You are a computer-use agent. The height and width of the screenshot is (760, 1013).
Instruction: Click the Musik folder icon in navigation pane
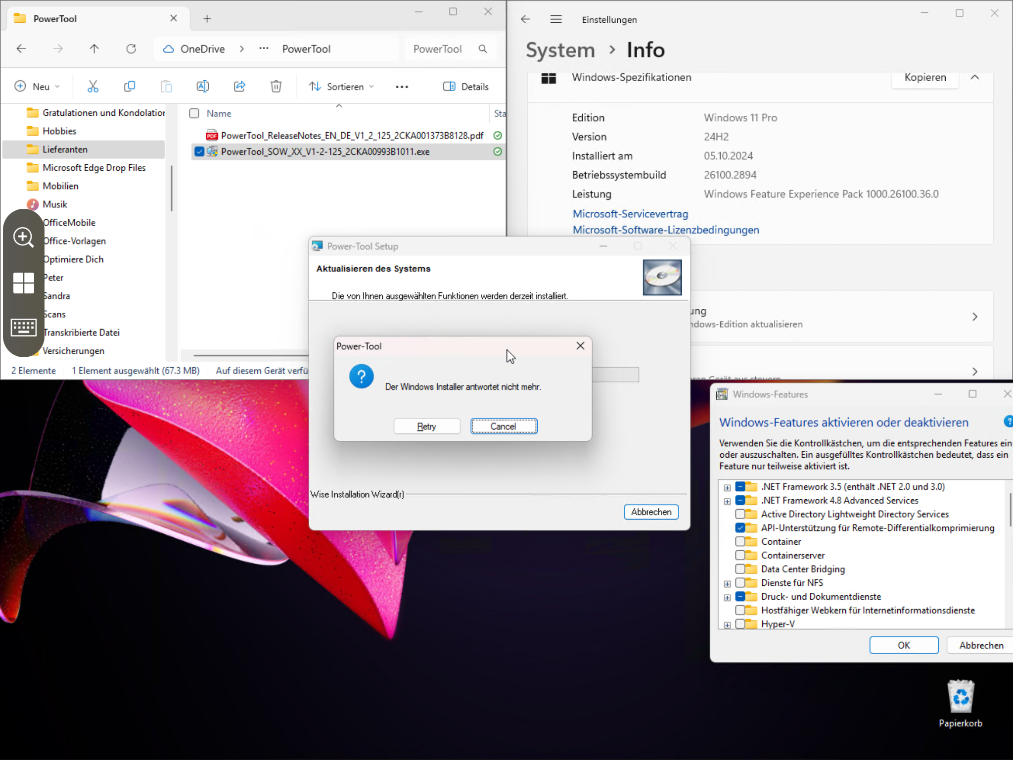[x=33, y=204]
